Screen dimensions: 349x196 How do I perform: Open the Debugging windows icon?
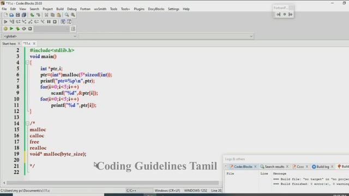point(63,22)
